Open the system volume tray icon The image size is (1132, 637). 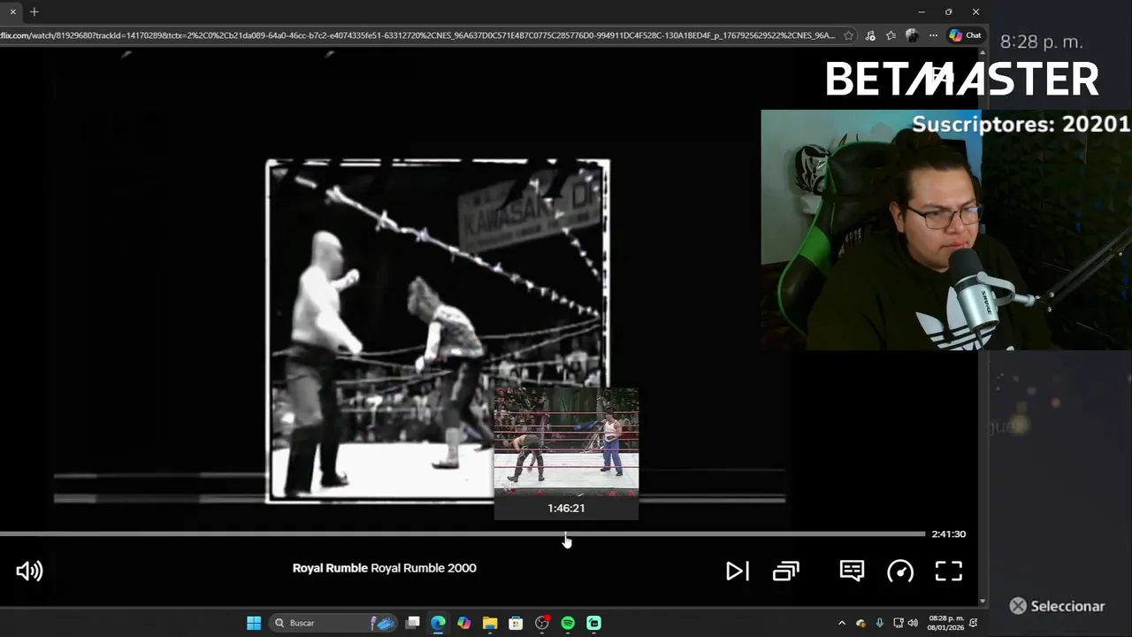[913, 623]
